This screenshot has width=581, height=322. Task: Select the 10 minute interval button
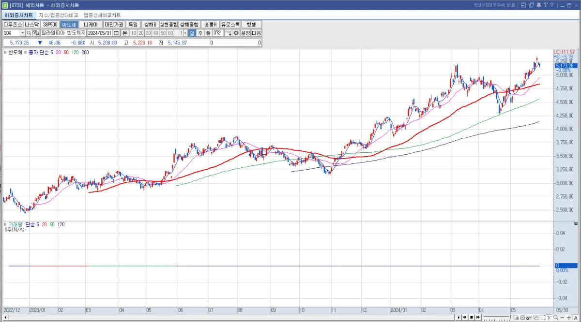134,33
